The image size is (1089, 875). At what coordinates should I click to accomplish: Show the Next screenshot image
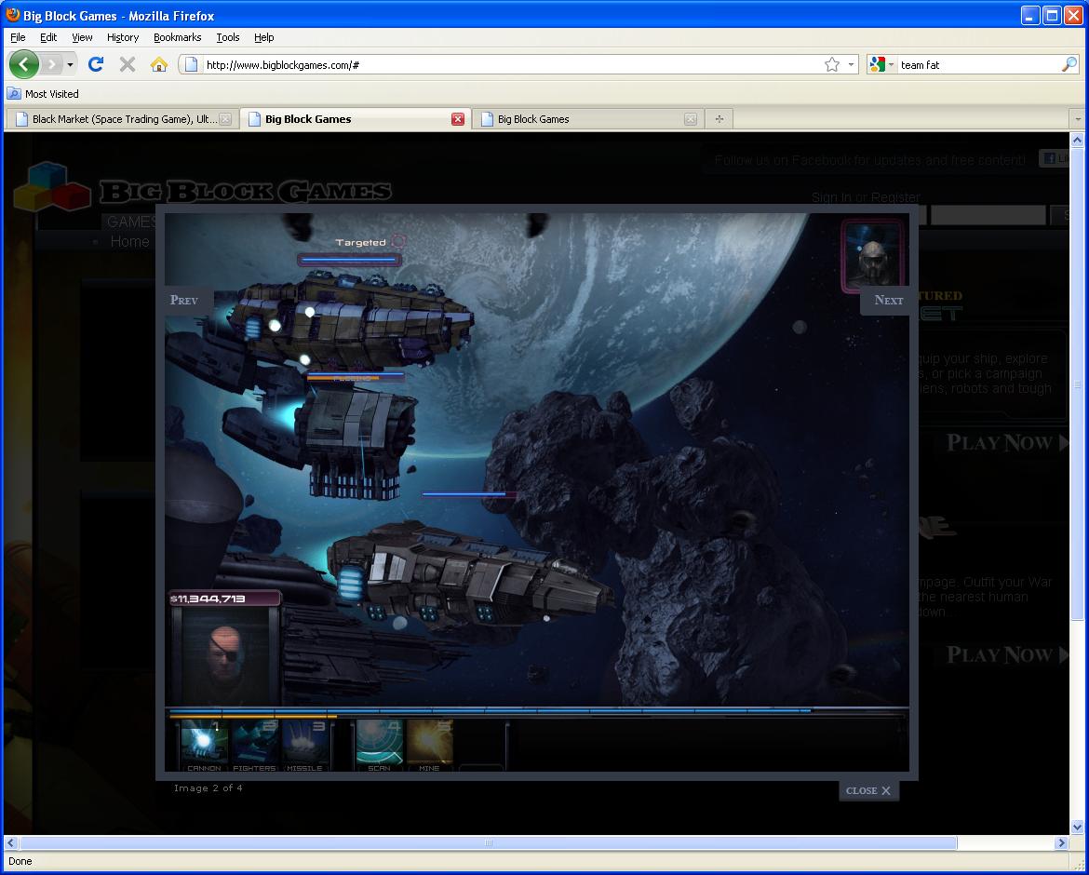click(887, 300)
